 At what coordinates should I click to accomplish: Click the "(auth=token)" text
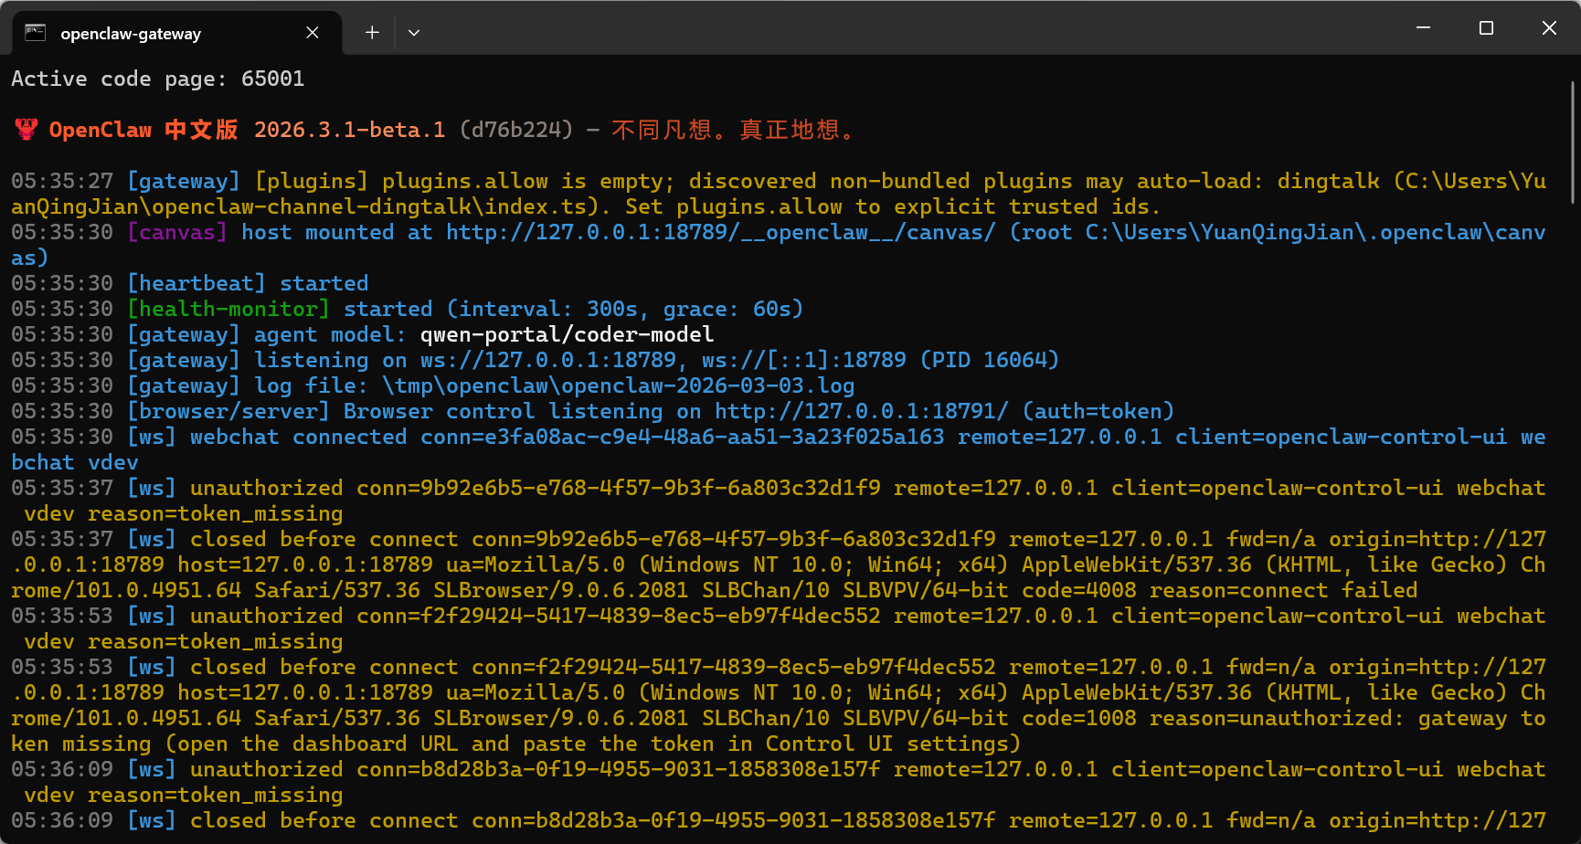coord(1098,411)
